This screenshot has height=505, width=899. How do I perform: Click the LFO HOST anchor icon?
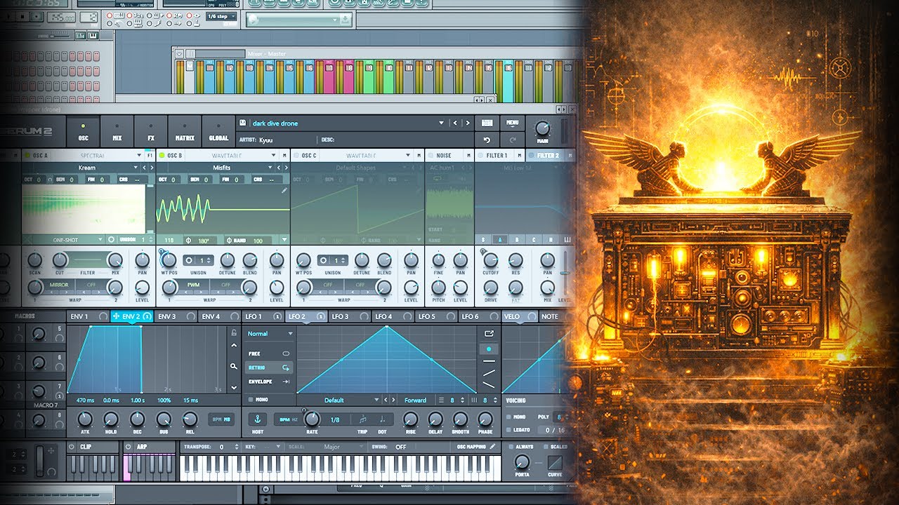(257, 419)
